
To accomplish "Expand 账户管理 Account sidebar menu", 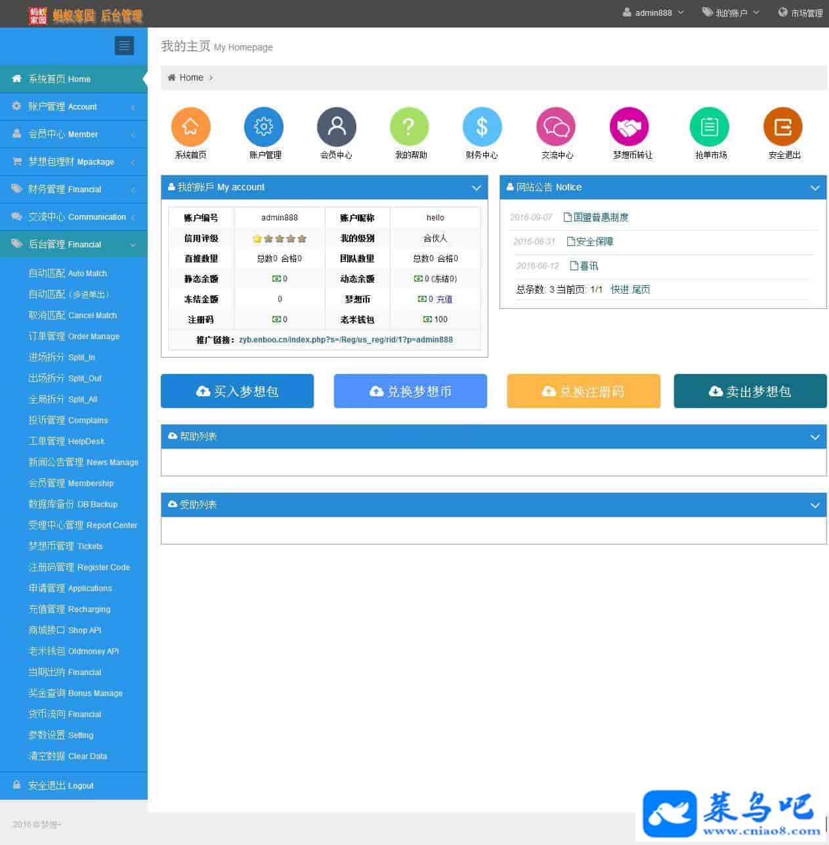I will tap(74, 106).
